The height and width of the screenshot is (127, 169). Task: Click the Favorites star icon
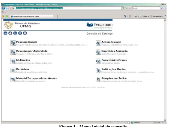tap(3, 16)
